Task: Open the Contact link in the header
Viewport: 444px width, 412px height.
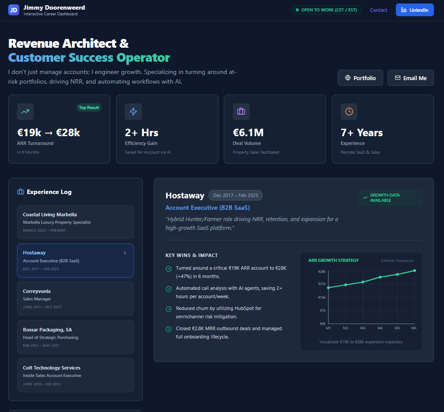Action: tap(378, 10)
